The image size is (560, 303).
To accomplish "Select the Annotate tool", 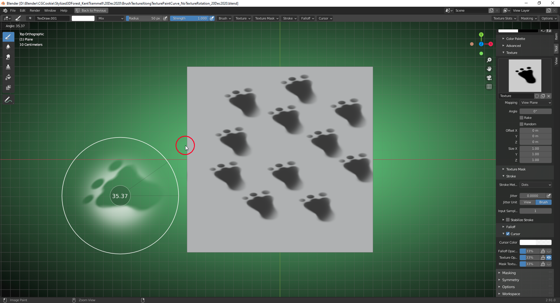I will click(x=8, y=100).
